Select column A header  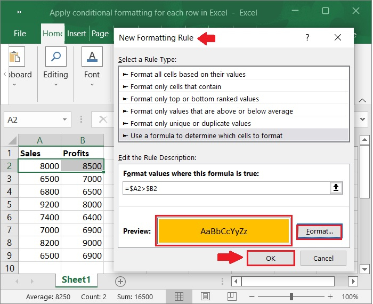tap(40, 140)
